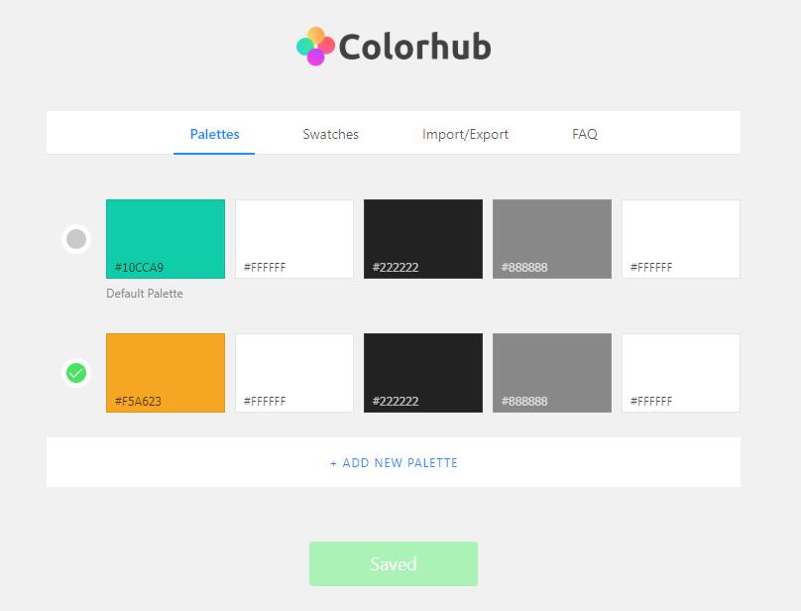
Task: Select the orange palette's green checkmark radio
Action: click(76, 373)
